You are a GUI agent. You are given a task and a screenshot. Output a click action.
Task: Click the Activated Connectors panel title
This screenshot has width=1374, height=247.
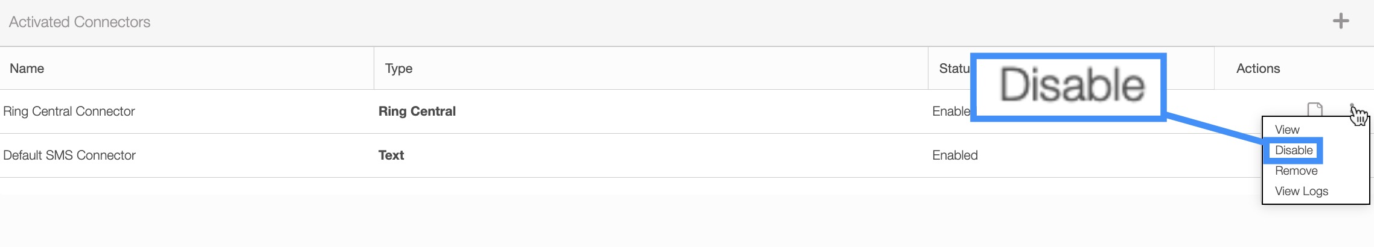(80, 22)
